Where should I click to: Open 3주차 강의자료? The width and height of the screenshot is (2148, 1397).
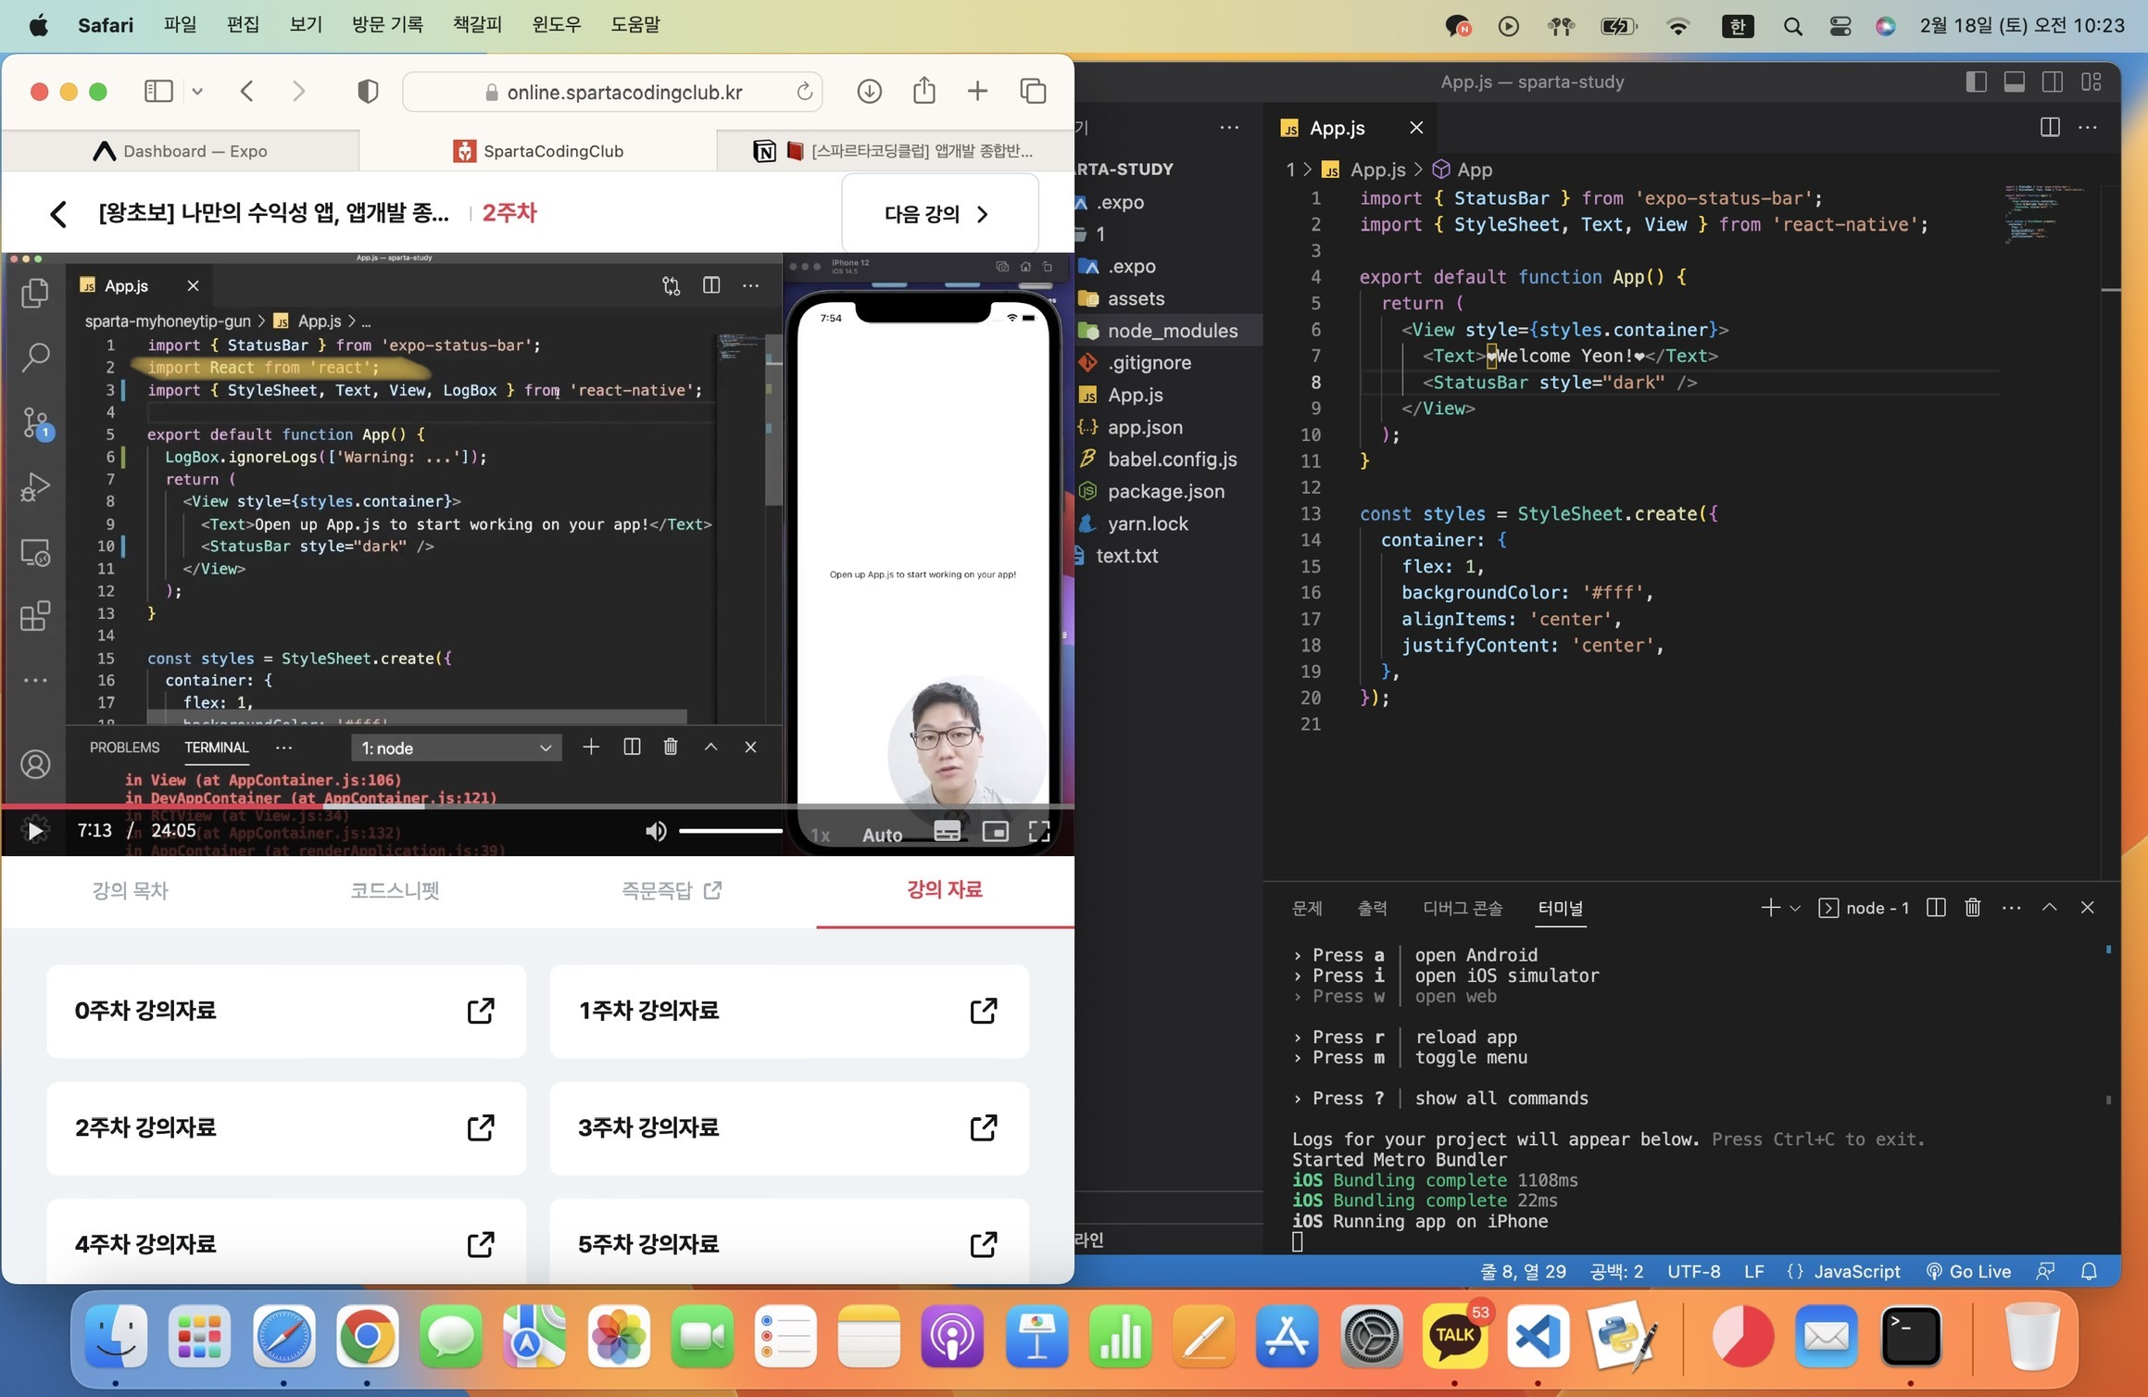tap(789, 1127)
